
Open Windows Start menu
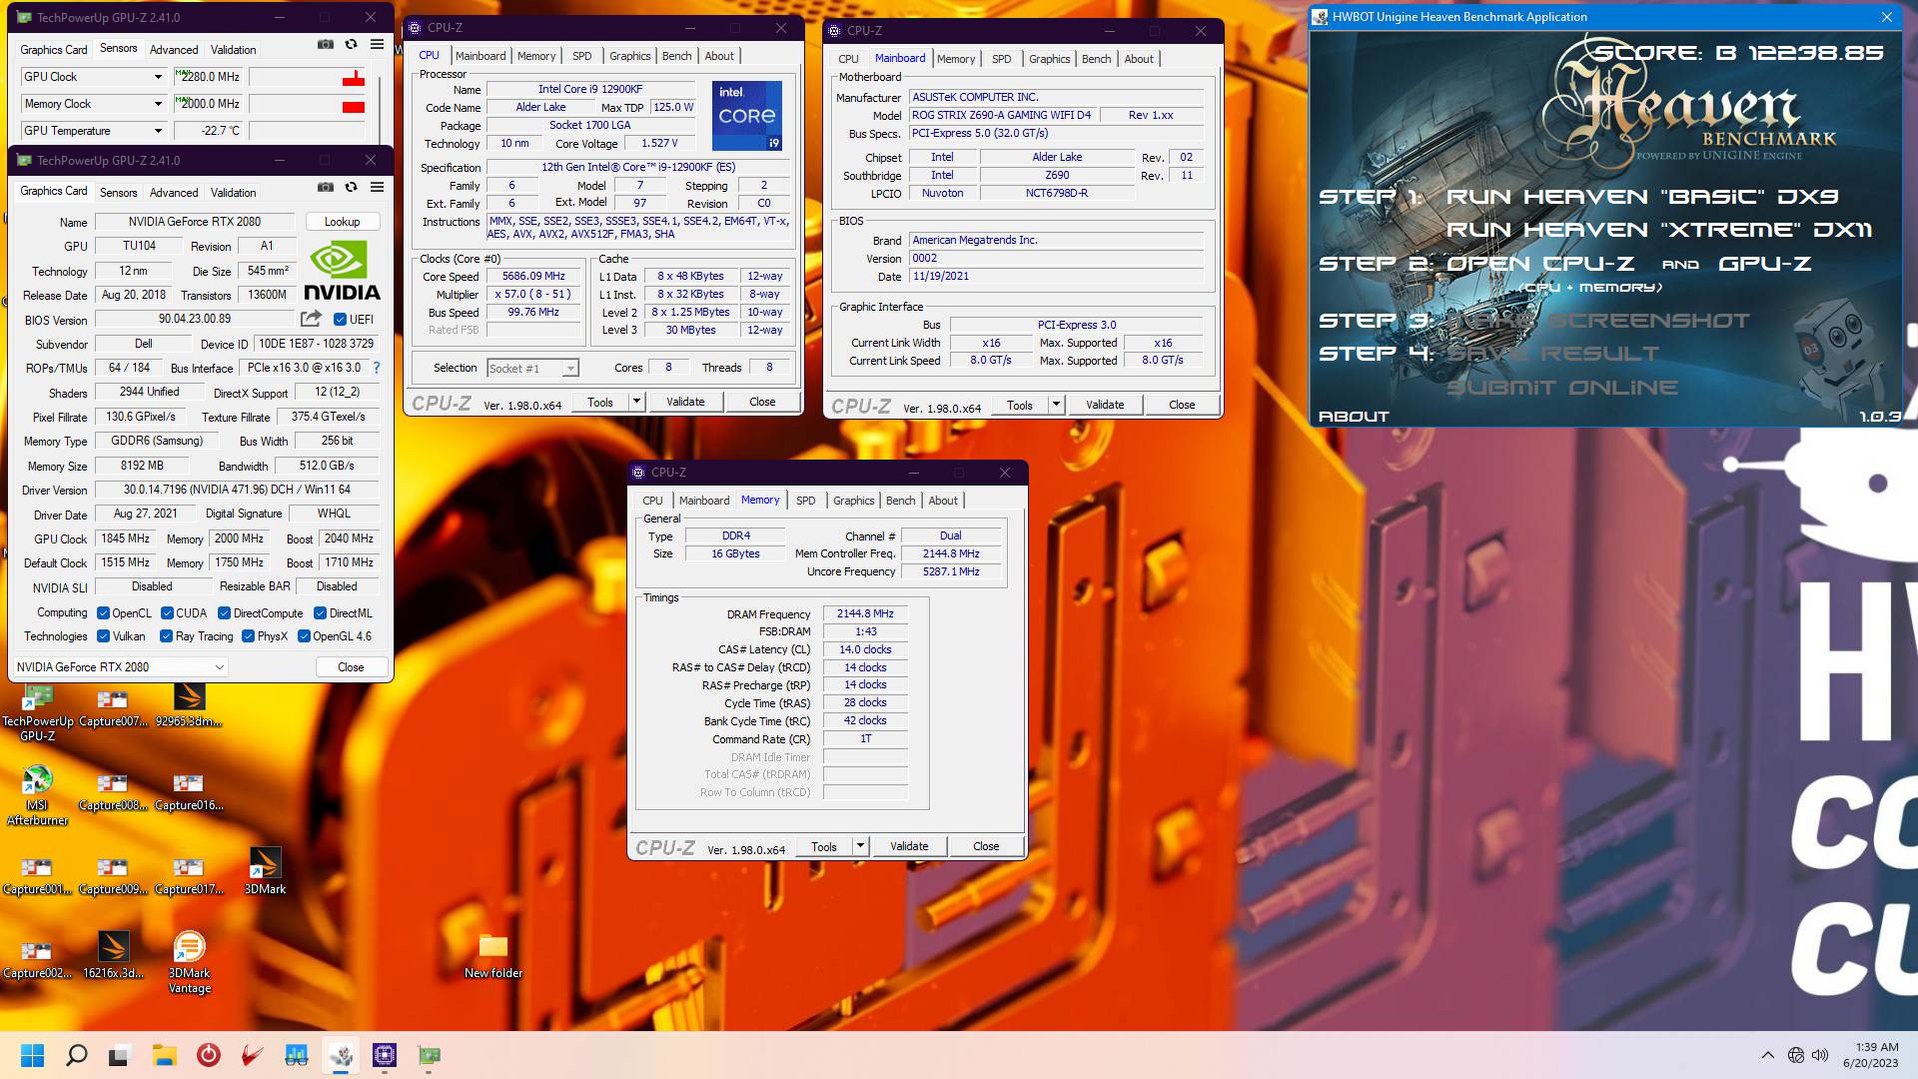click(x=32, y=1055)
